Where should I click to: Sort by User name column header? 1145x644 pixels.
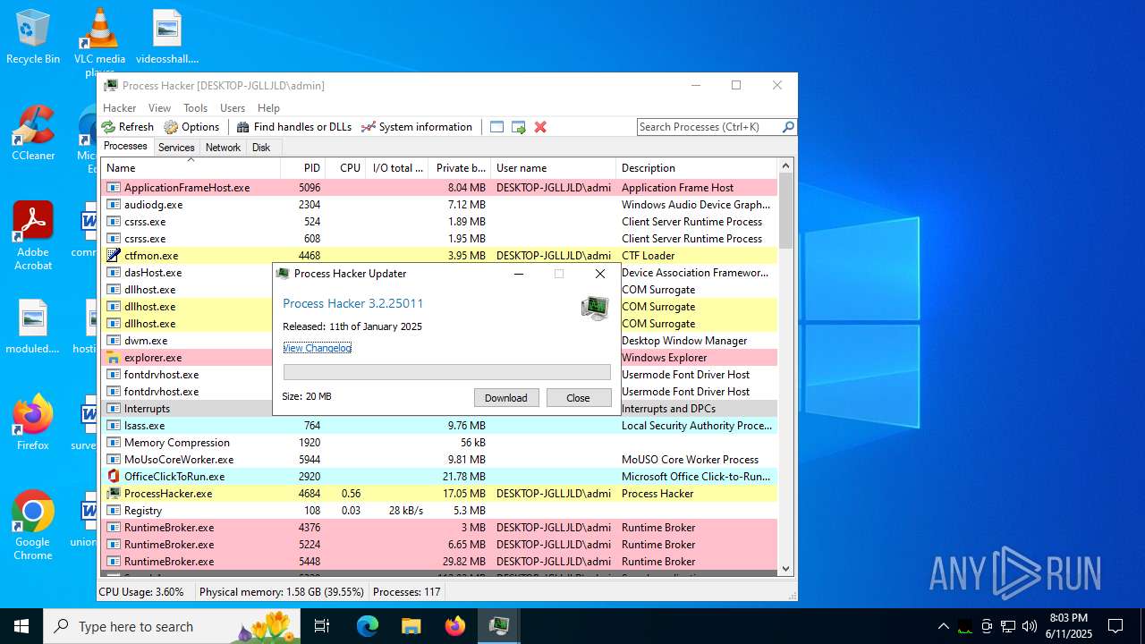554,168
